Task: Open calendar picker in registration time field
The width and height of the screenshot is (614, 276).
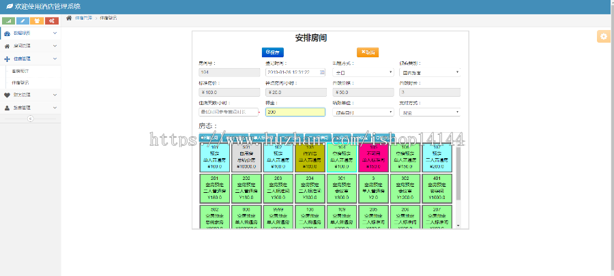Action: point(322,72)
